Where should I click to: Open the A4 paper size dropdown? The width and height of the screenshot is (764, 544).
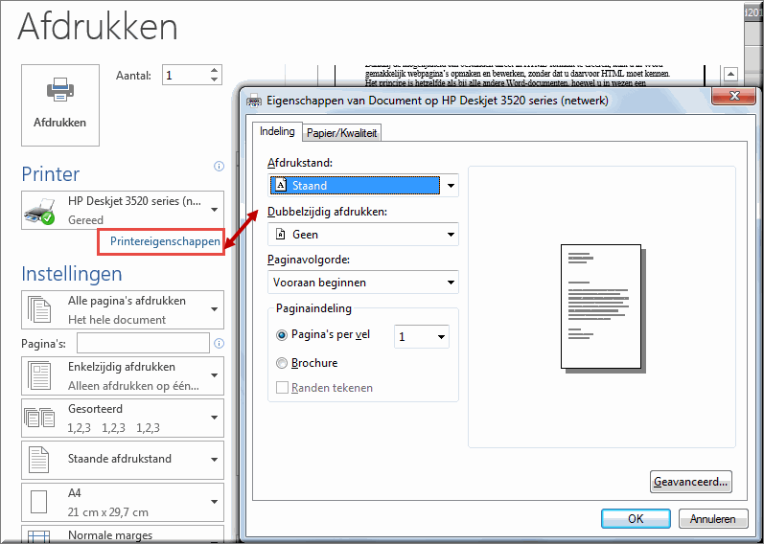(123, 502)
